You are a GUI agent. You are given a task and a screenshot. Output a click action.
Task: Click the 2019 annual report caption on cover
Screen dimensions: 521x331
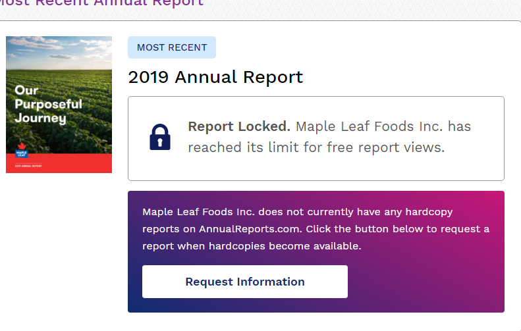coord(28,166)
